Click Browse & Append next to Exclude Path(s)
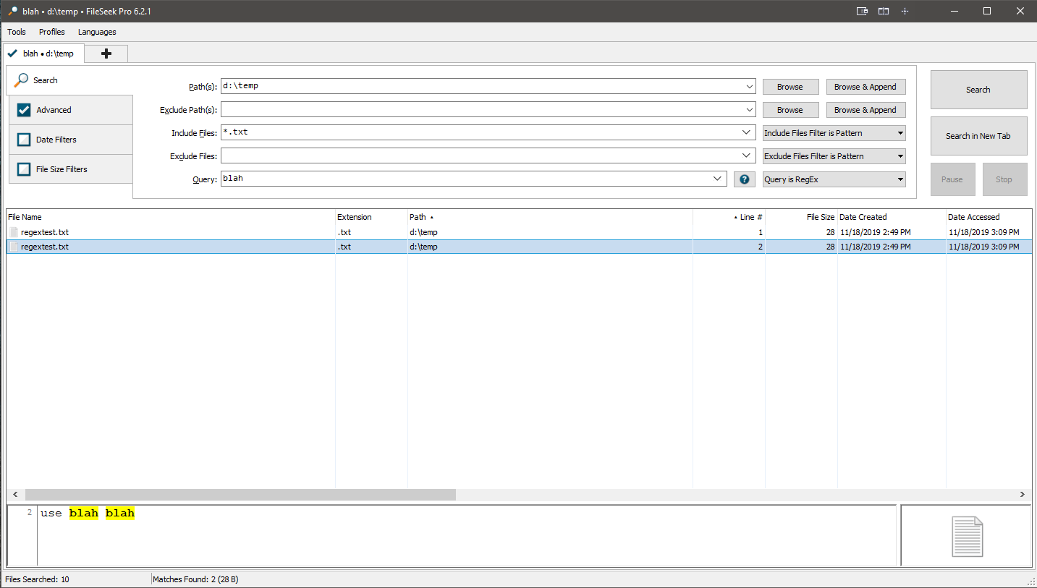Viewport: 1037px width, 588px height. 865,110
